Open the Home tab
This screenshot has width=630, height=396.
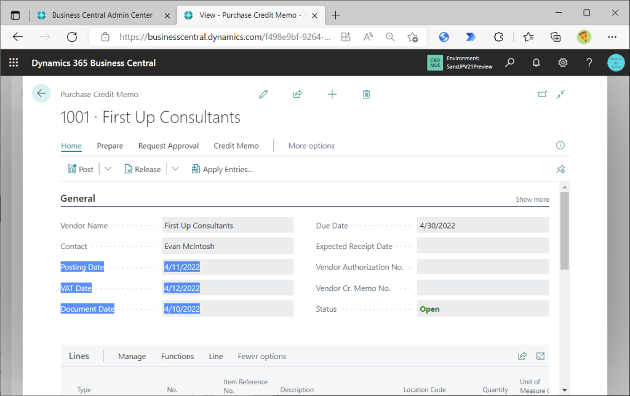point(71,146)
